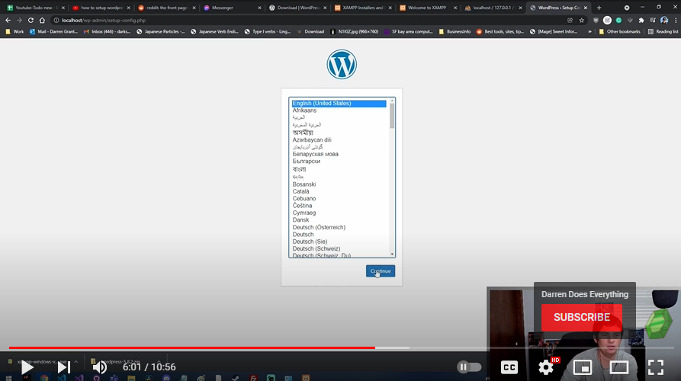Open Chrome three-dot menu
Image resolution: width=681 pixels, height=381 pixels.
(676, 21)
